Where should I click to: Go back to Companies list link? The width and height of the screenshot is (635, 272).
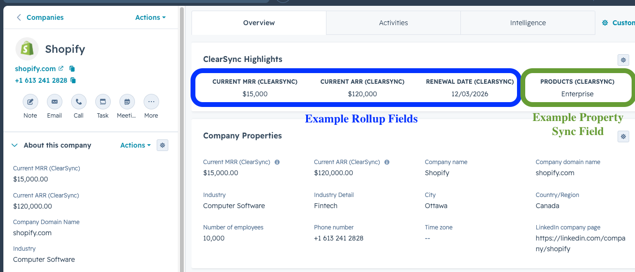pyautogui.click(x=45, y=17)
